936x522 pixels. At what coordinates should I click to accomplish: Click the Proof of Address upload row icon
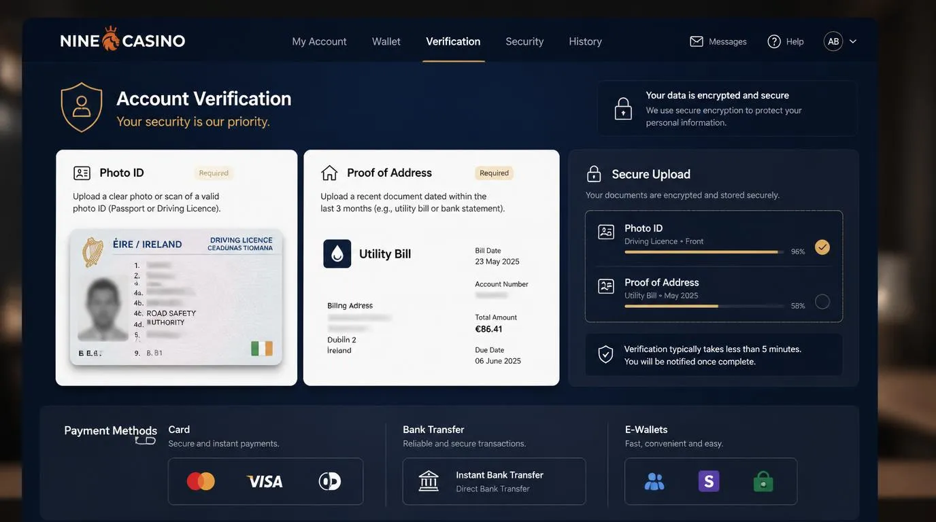[606, 286]
